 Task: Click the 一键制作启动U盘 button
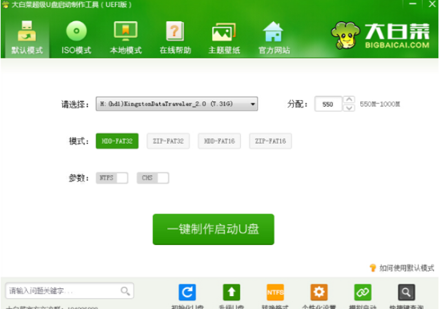213,229
